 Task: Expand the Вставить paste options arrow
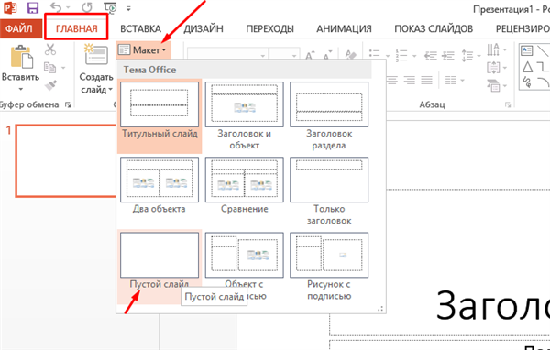click(x=21, y=90)
